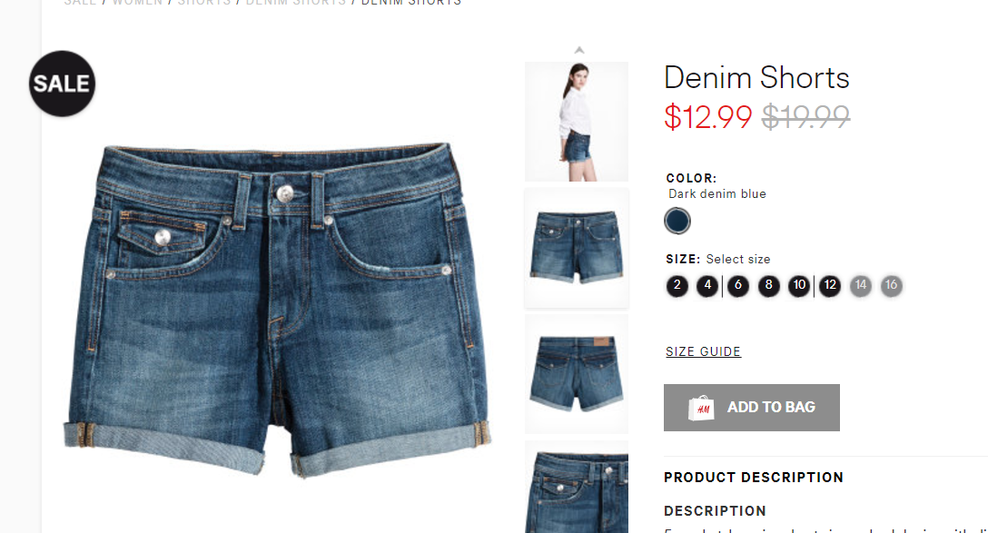Viewport: 988px width, 533px height.
Task: Select size 6
Action: [x=738, y=285]
